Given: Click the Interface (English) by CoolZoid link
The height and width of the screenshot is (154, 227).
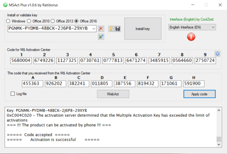Looking at the screenshot, I should 192,20.
